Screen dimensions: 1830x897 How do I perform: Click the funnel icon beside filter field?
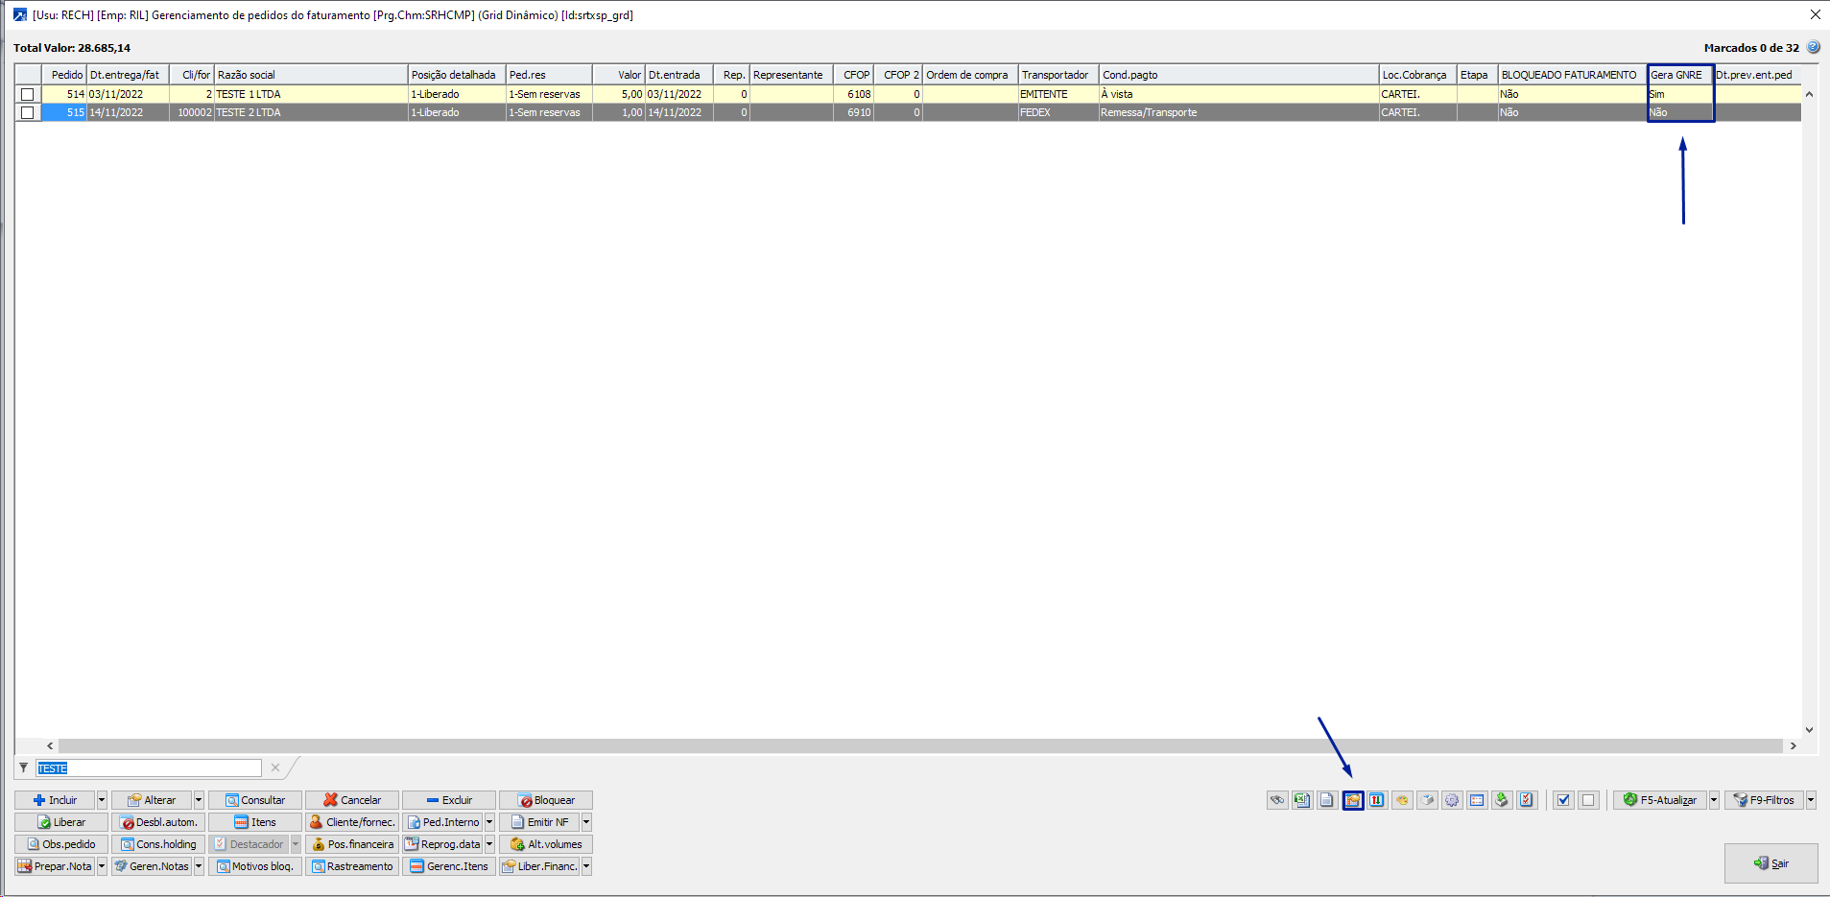click(x=24, y=768)
